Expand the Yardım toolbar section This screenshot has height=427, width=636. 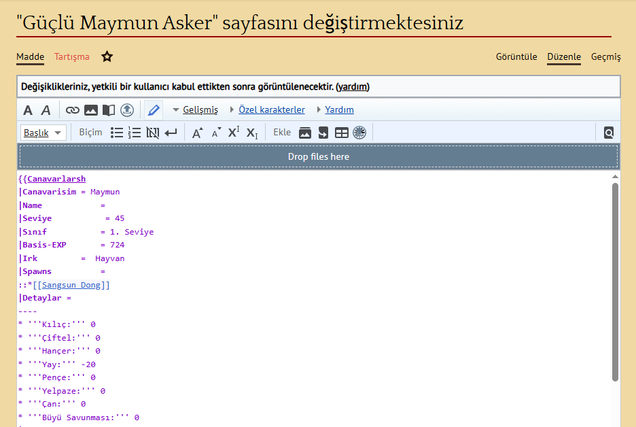338,110
